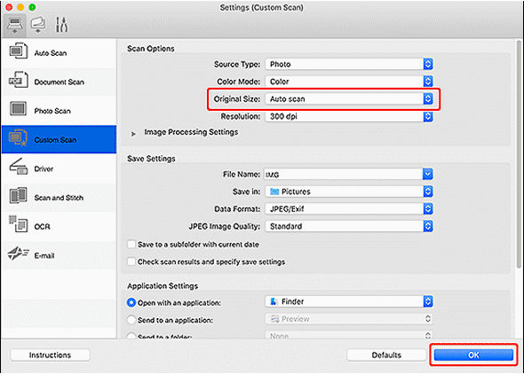This screenshot has width=524, height=374.
Task: Select the Scan and Stitch icon
Action: point(19,196)
